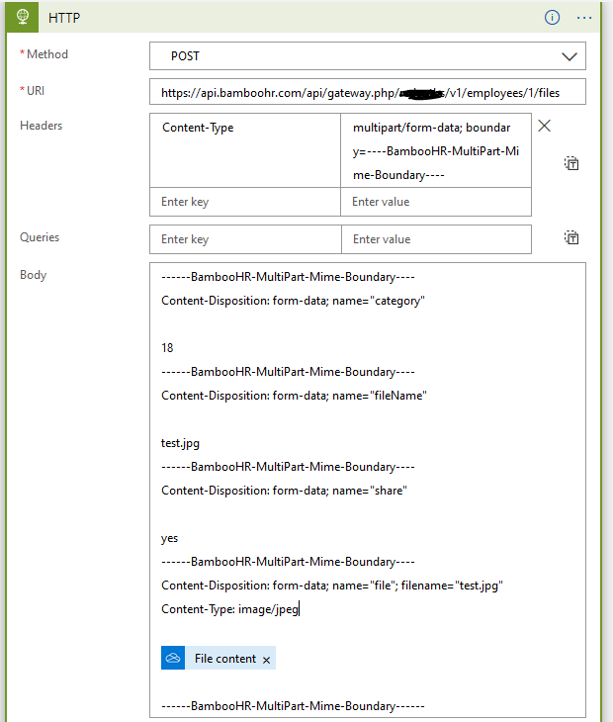Open the HTTP action info icon

[553, 18]
